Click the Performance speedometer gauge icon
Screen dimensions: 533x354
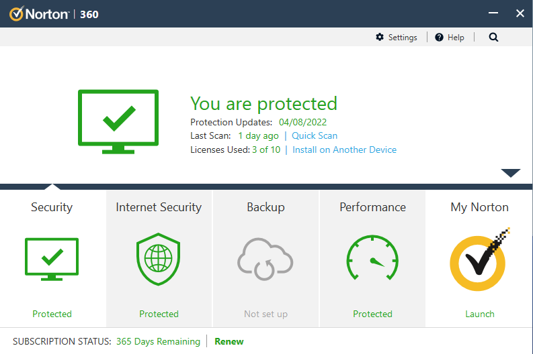[x=372, y=259]
